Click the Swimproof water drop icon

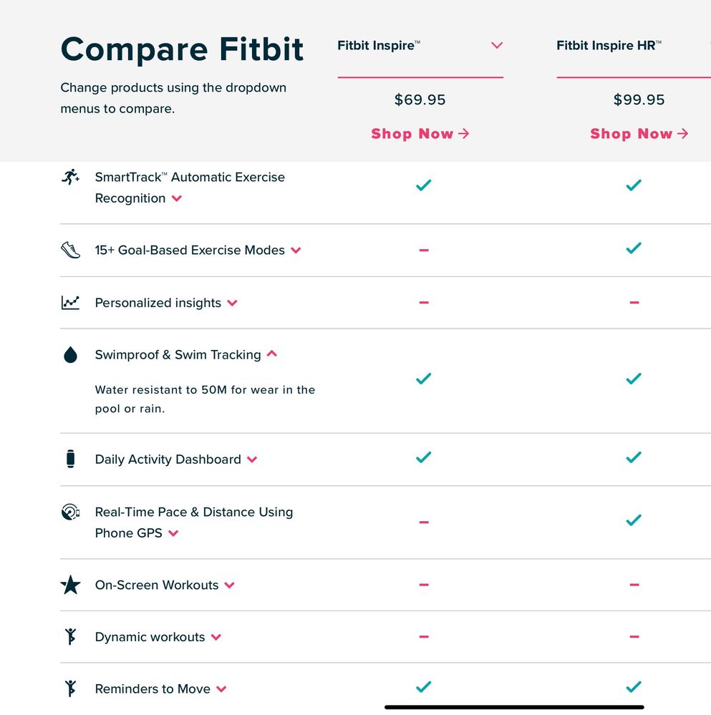point(70,354)
